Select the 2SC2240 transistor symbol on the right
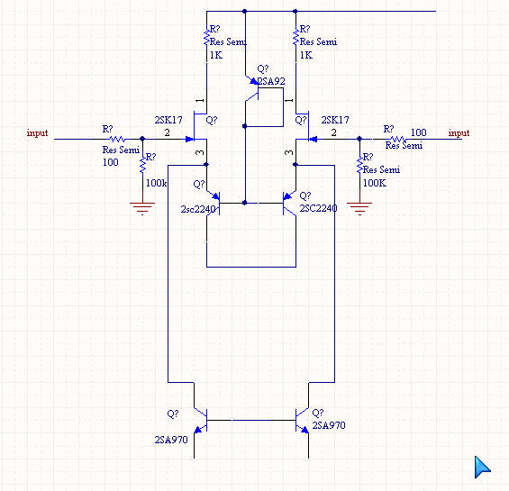 (x=289, y=204)
